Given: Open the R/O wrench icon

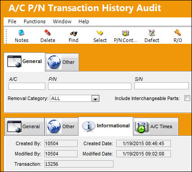Looking at the screenshot, I should tap(178, 33).
